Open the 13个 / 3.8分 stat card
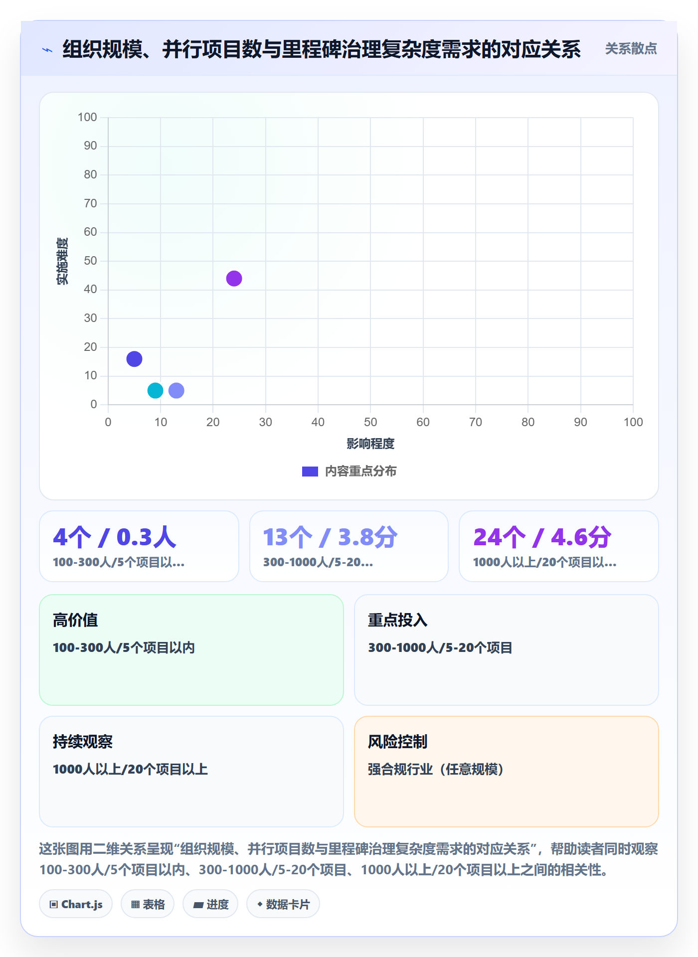Image resolution: width=698 pixels, height=957 pixels. point(349,546)
